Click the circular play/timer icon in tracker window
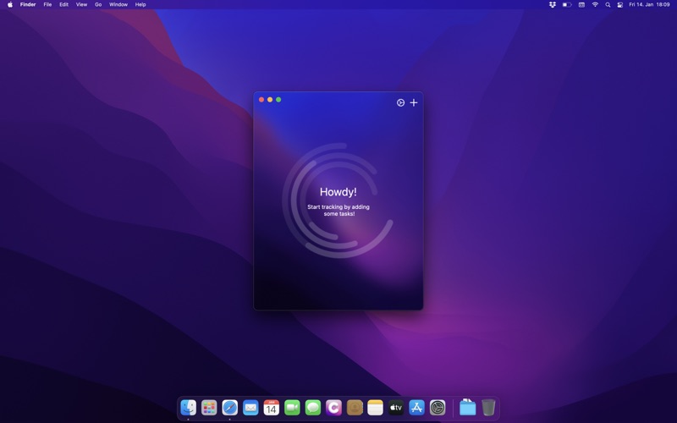Viewport: 677px width, 423px height. click(400, 102)
